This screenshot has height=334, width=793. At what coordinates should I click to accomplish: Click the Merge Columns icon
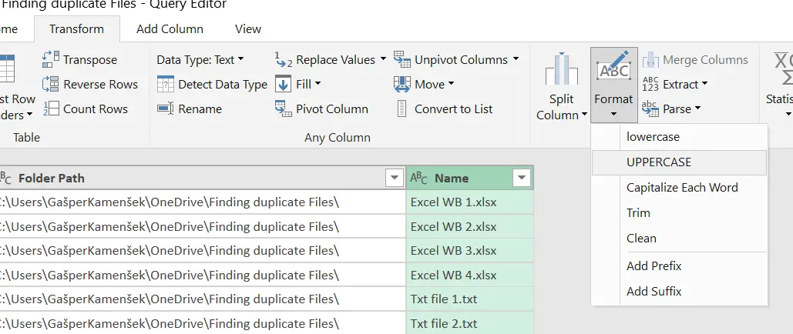click(650, 59)
